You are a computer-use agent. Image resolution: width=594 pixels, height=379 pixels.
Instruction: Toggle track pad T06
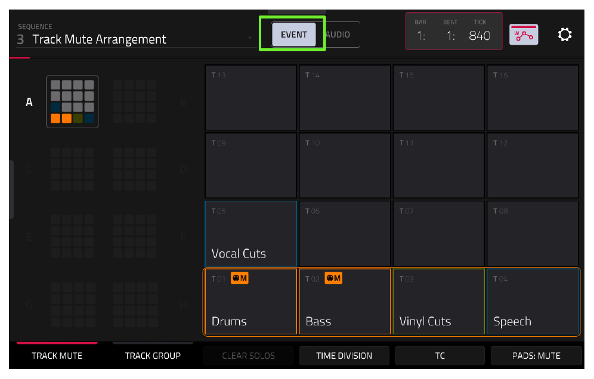[x=345, y=234]
